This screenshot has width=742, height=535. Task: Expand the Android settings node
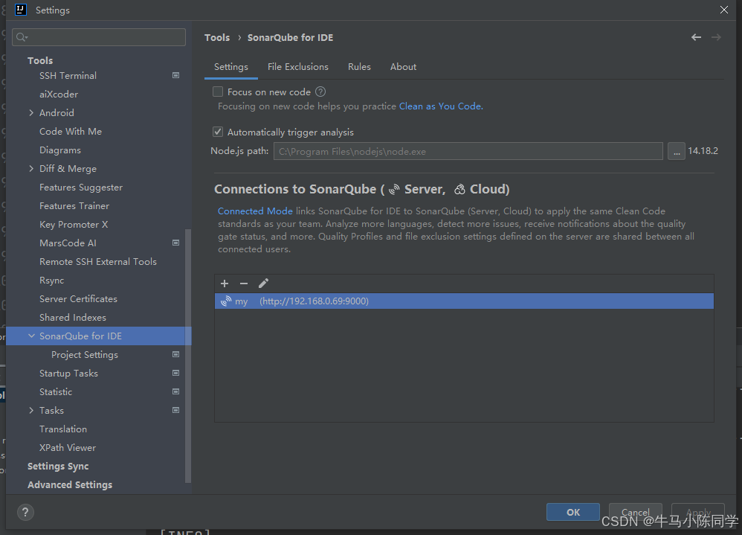pos(31,112)
